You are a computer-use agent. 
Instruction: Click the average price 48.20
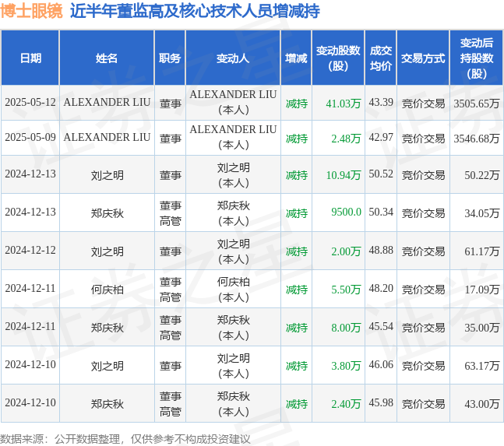click(381, 289)
